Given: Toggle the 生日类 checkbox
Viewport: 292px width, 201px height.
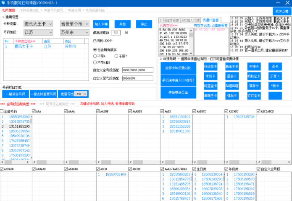Looking at the screenshot, I should [x=194, y=169].
